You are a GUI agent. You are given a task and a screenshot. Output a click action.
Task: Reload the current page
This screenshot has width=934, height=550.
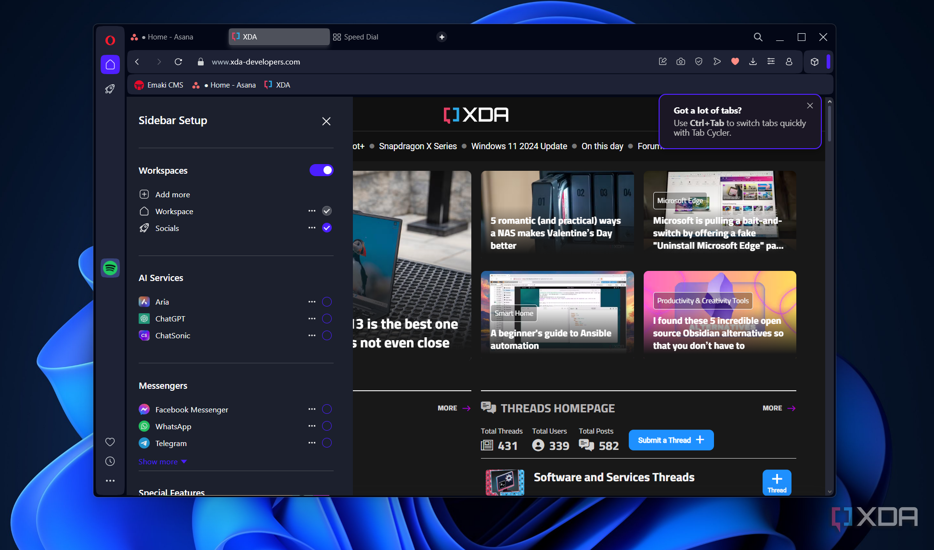click(x=178, y=62)
